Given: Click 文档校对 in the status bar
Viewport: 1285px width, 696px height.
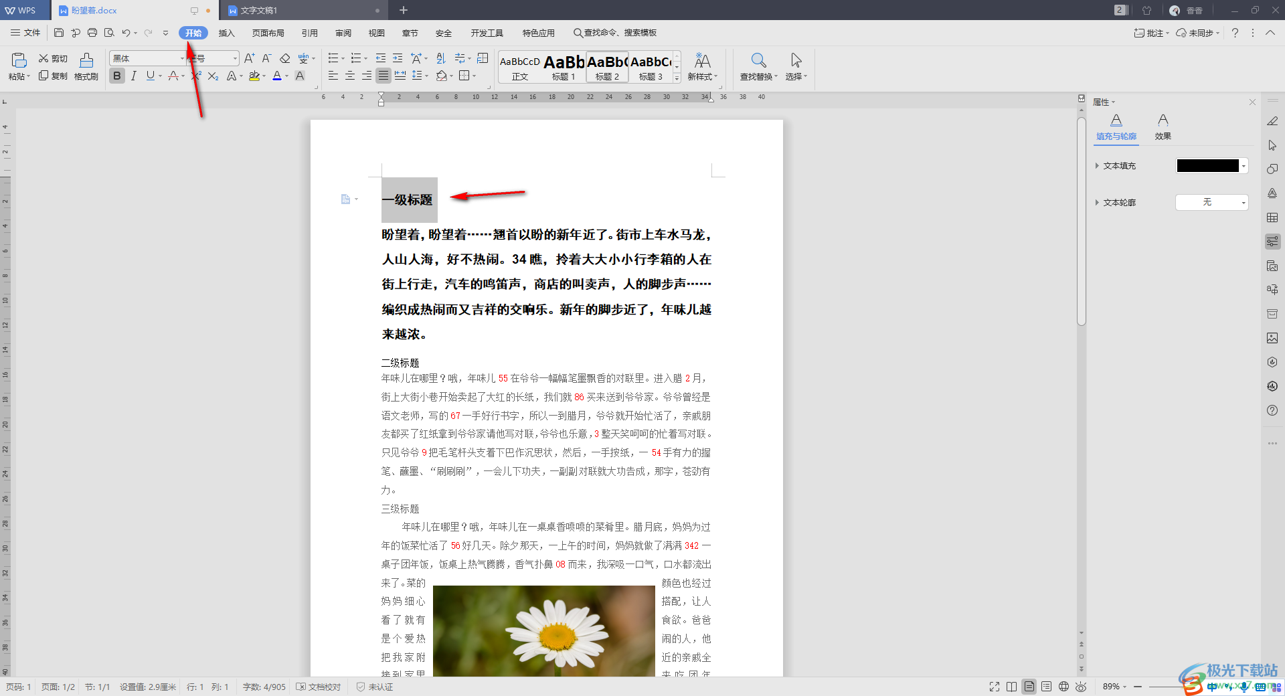Looking at the screenshot, I should point(319,687).
